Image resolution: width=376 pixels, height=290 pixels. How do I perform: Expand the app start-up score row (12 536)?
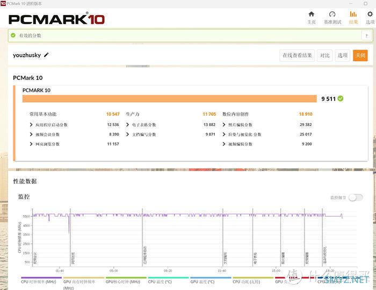click(74, 125)
